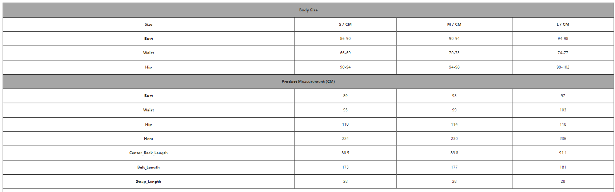615x192 pixels.
Task: Select the 66-69 waist value cell
Action: click(345, 53)
